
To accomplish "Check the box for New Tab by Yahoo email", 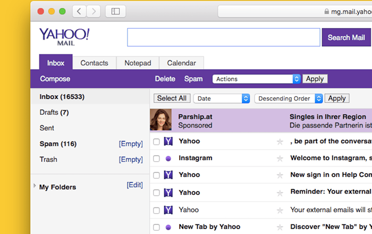I will [156, 228].
